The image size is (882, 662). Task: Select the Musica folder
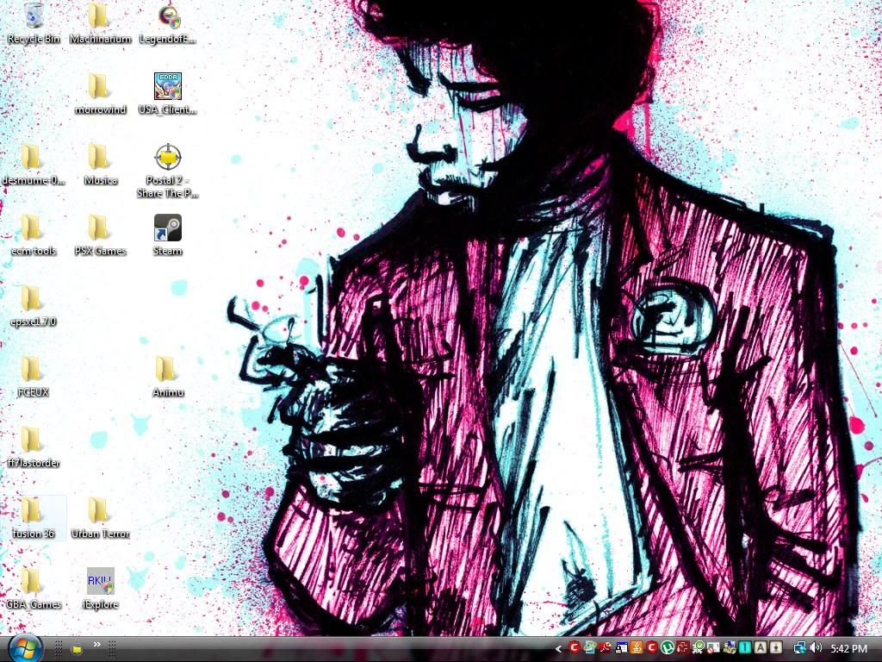[100, 165]
